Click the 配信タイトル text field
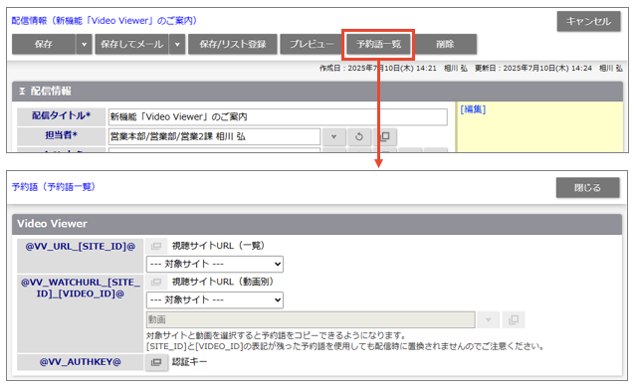Image resolution: width=635 pixels, height=388 pixels. point(278,116)
